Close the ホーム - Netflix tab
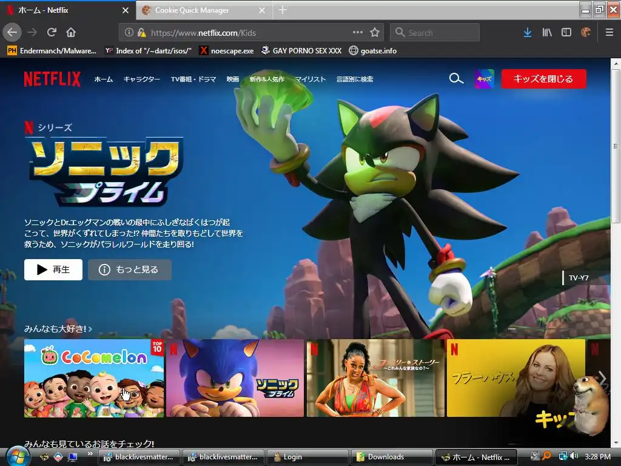 pos(126,10)
